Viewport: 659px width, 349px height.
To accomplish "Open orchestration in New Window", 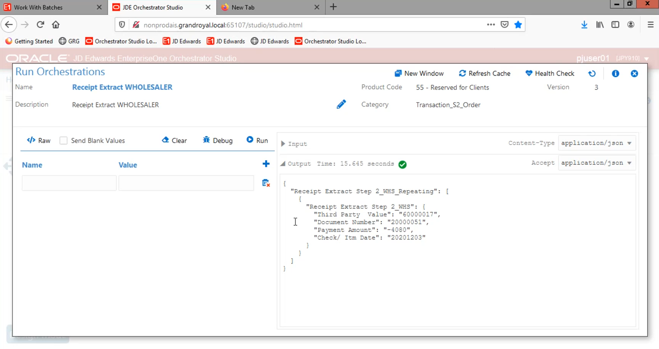I will [x=419, y=73].
